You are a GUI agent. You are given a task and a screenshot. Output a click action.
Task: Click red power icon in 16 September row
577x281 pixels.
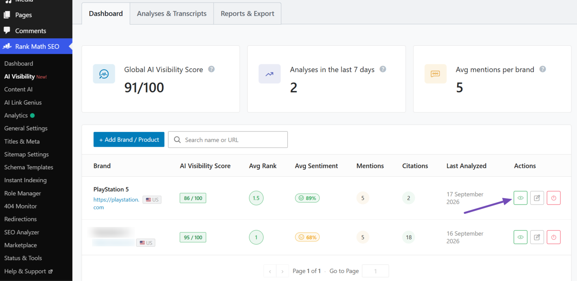(x=554, y=237)
